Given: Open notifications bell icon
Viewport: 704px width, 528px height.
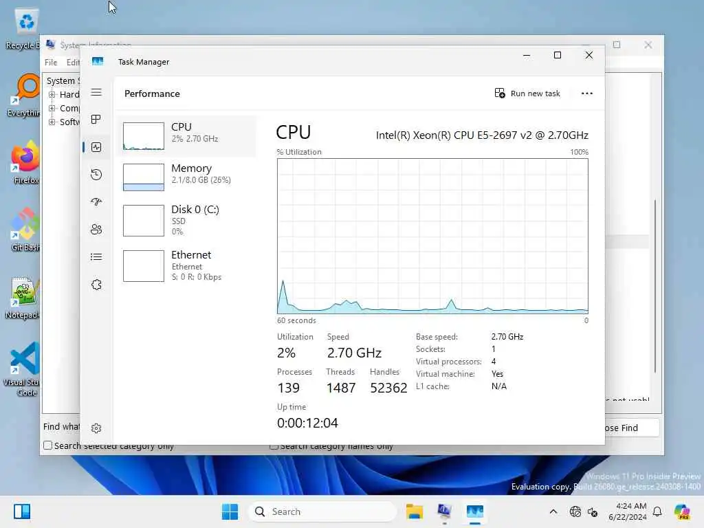Looking at the screenshot, I should click(657, 511).
